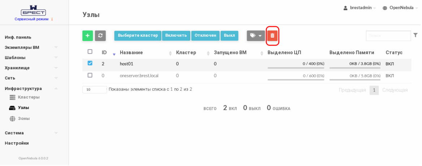
Task: Click the Следующая pagination link
Action: (395, 90)
